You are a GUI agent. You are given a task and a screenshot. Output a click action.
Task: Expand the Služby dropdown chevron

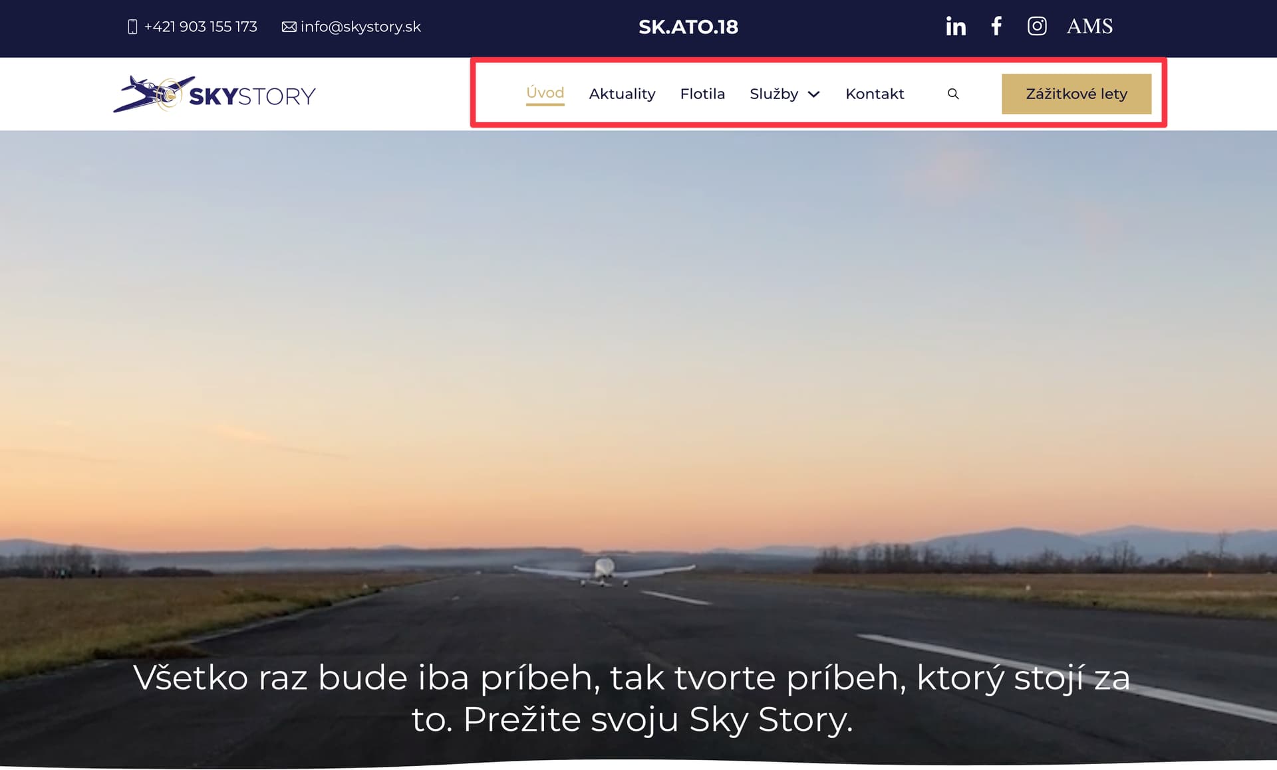[813, 94]
